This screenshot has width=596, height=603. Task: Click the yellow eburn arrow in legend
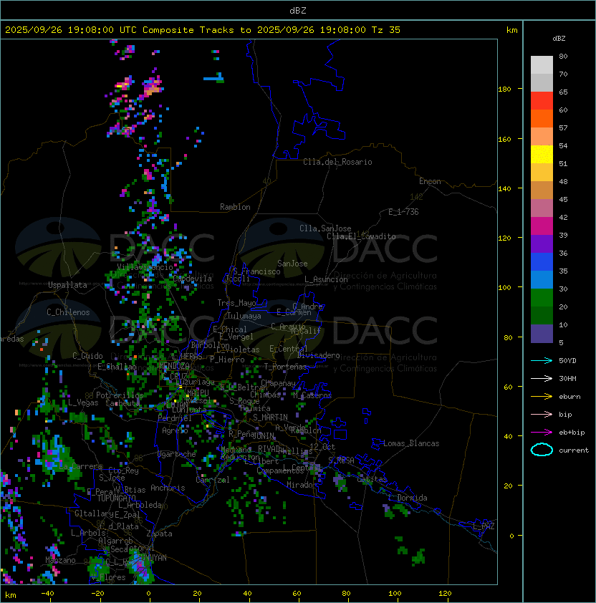(542, 397)
